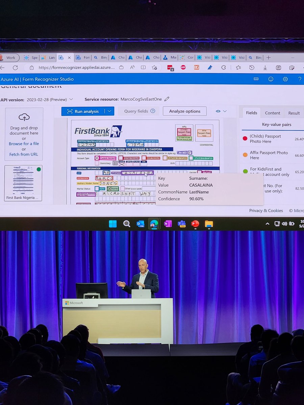This screenshot has height=405, width=304.
Task: Open the Help question mark icon
Action: [x=300, y=79]
